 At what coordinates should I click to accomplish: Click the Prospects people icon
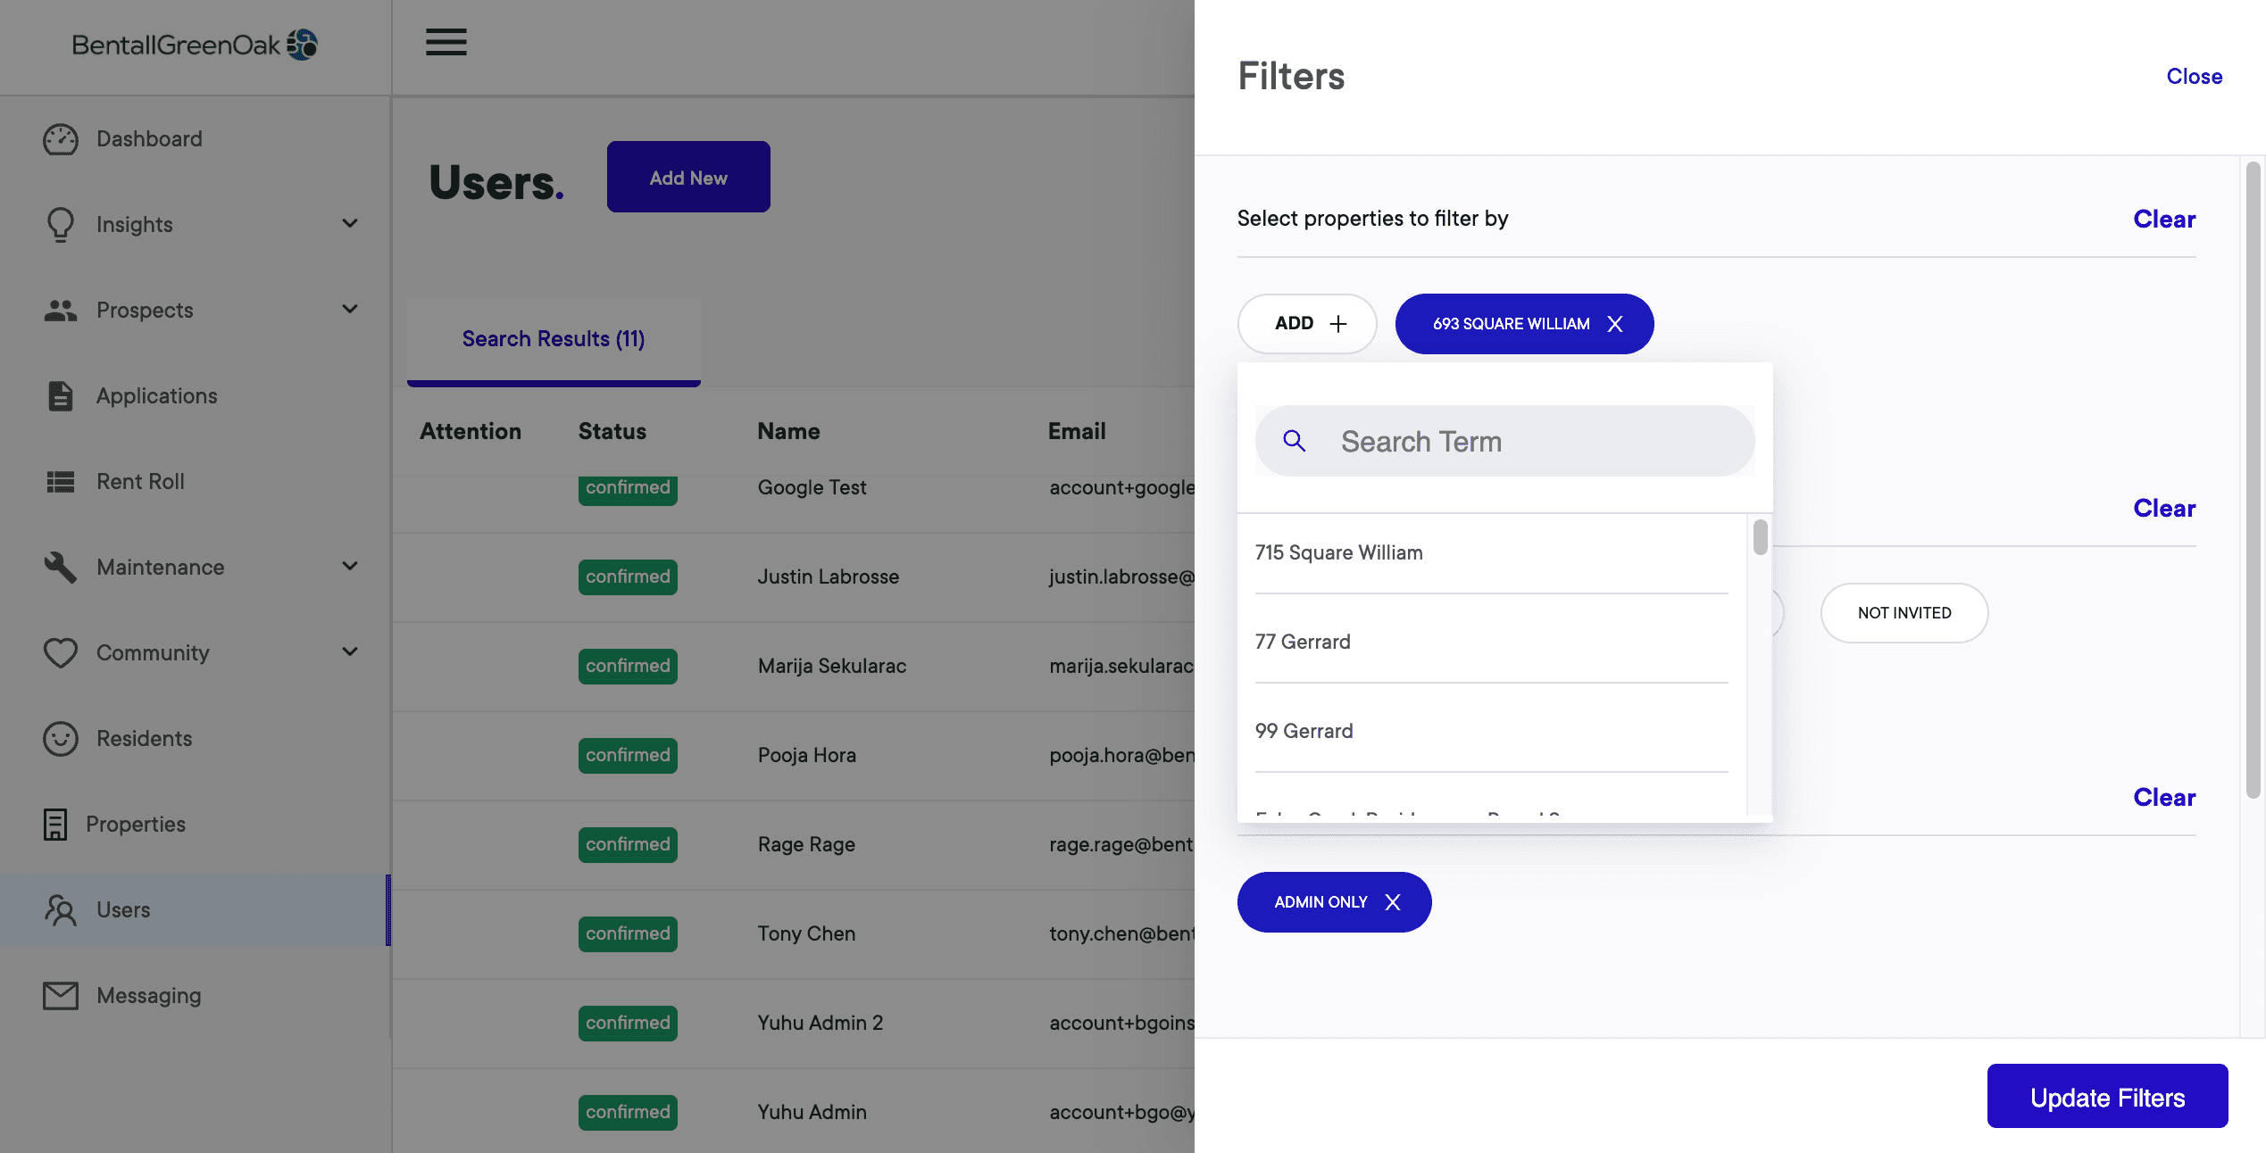click(x=61, y=311)
